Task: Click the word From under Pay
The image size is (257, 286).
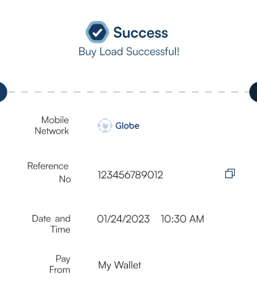Action: (60, 270)
